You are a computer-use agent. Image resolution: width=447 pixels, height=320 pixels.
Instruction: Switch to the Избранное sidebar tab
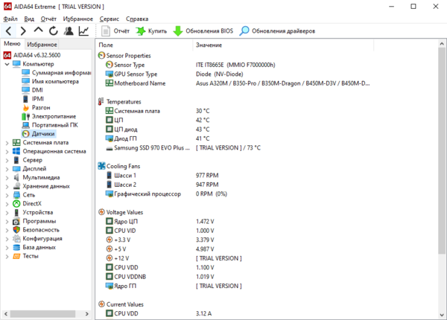click(42, 45)
